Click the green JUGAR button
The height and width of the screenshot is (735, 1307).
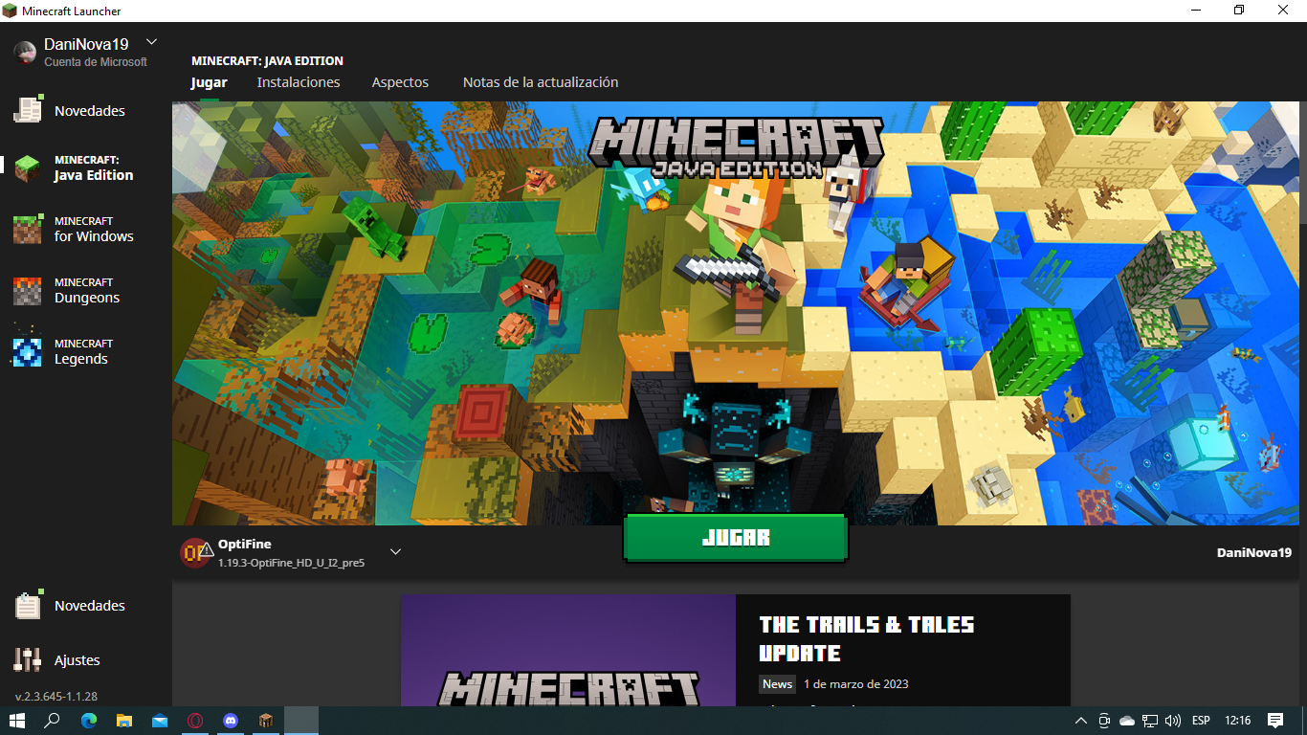point(736,538)
